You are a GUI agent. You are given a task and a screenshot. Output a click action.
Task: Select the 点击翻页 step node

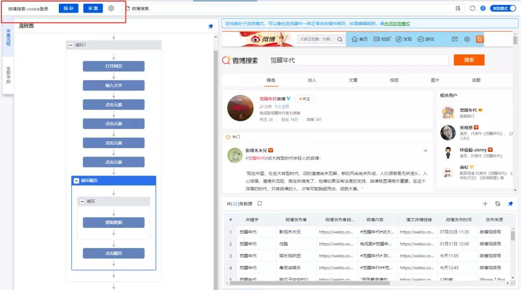(x=114, y=253)
